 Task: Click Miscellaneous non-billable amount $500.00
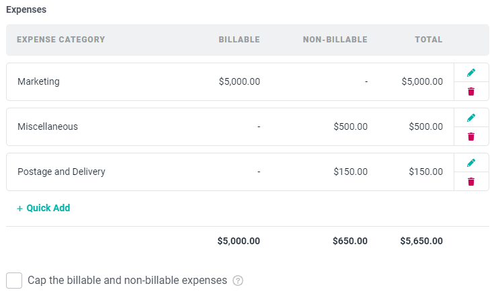point(350,126)
